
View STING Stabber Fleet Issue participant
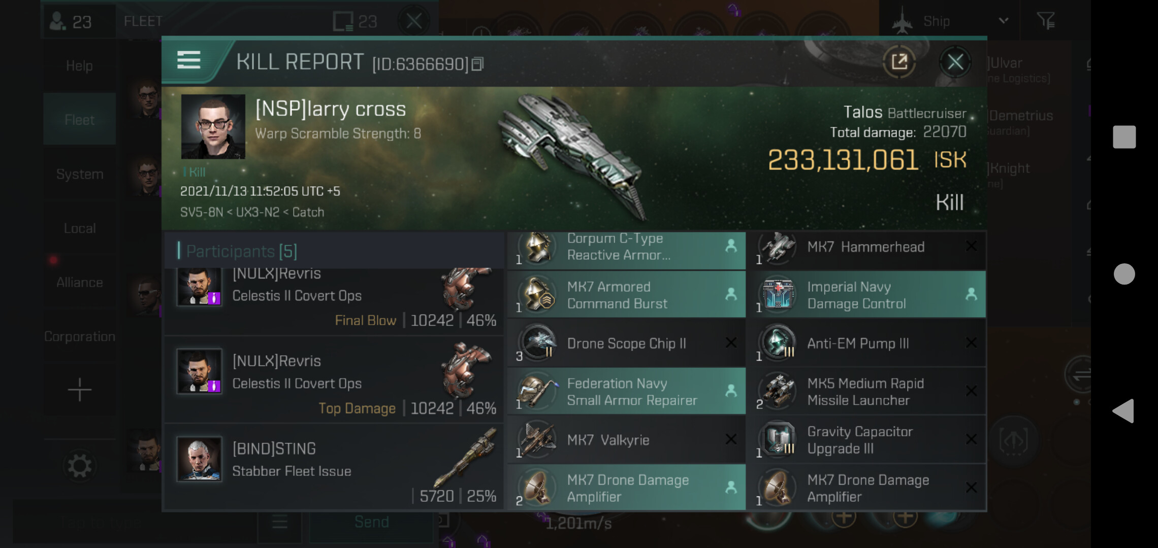334,466
